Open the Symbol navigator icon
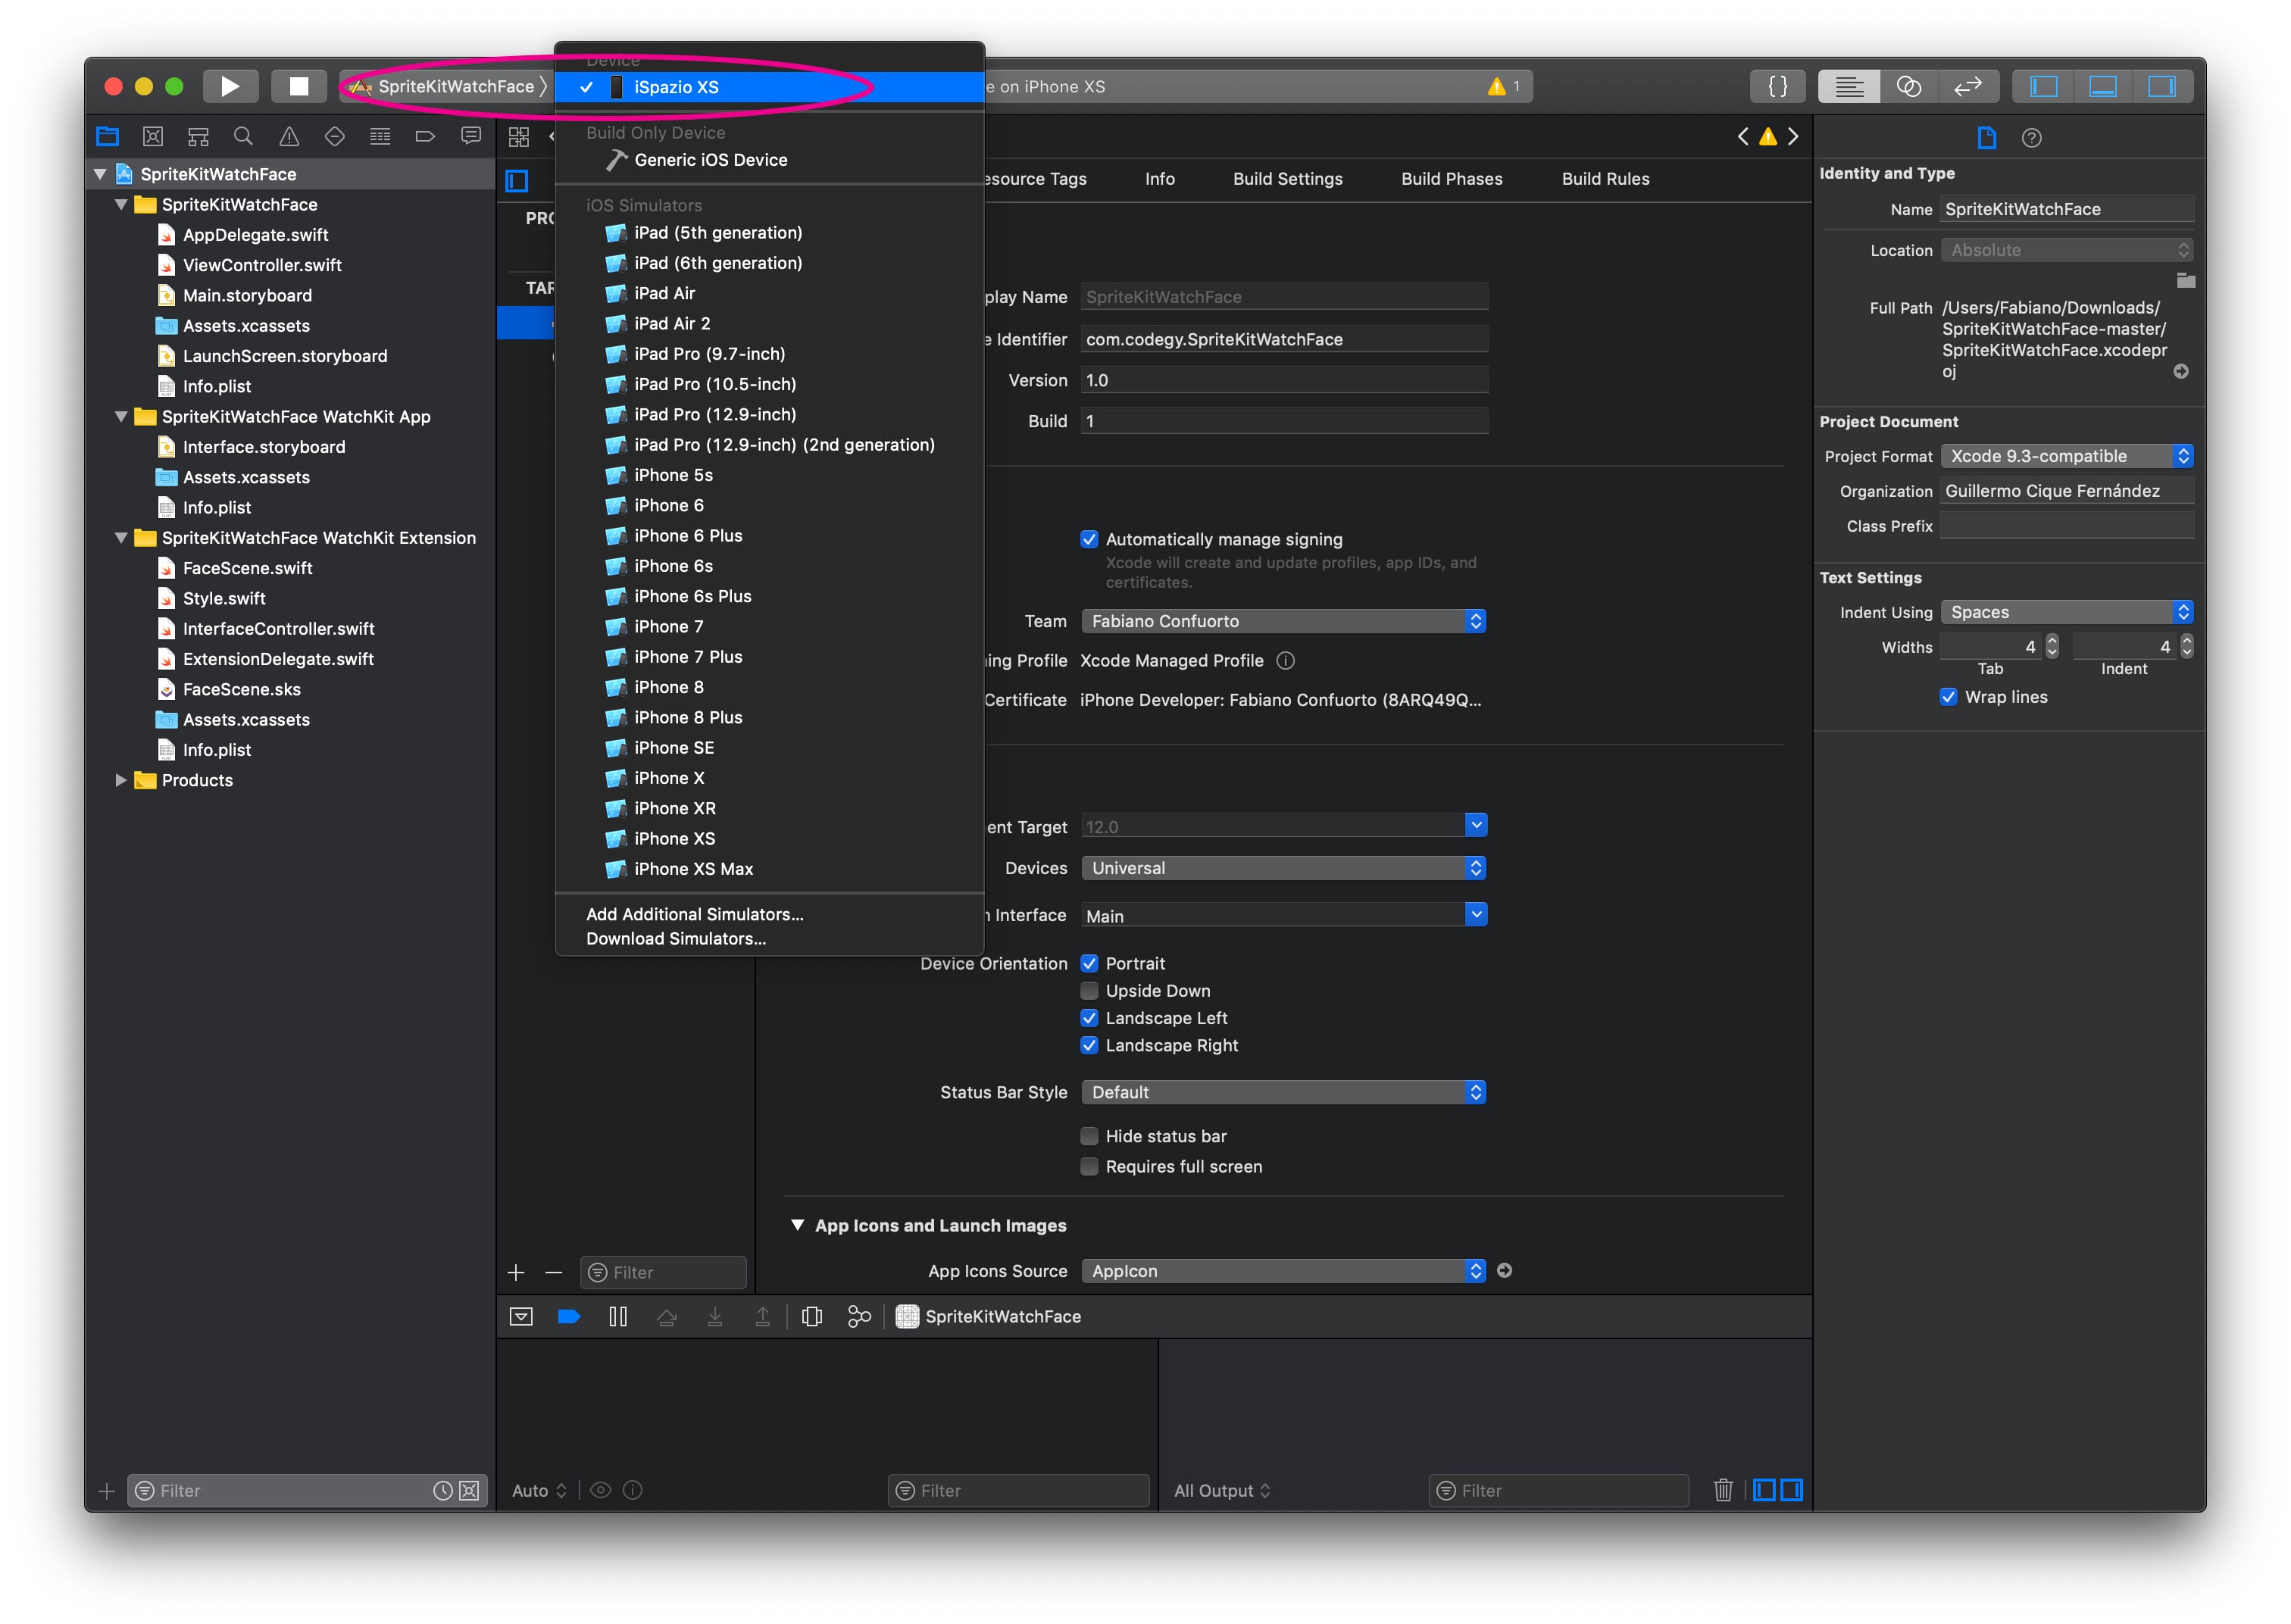Screen dimensions: 2291x1624 pos(198,136)
